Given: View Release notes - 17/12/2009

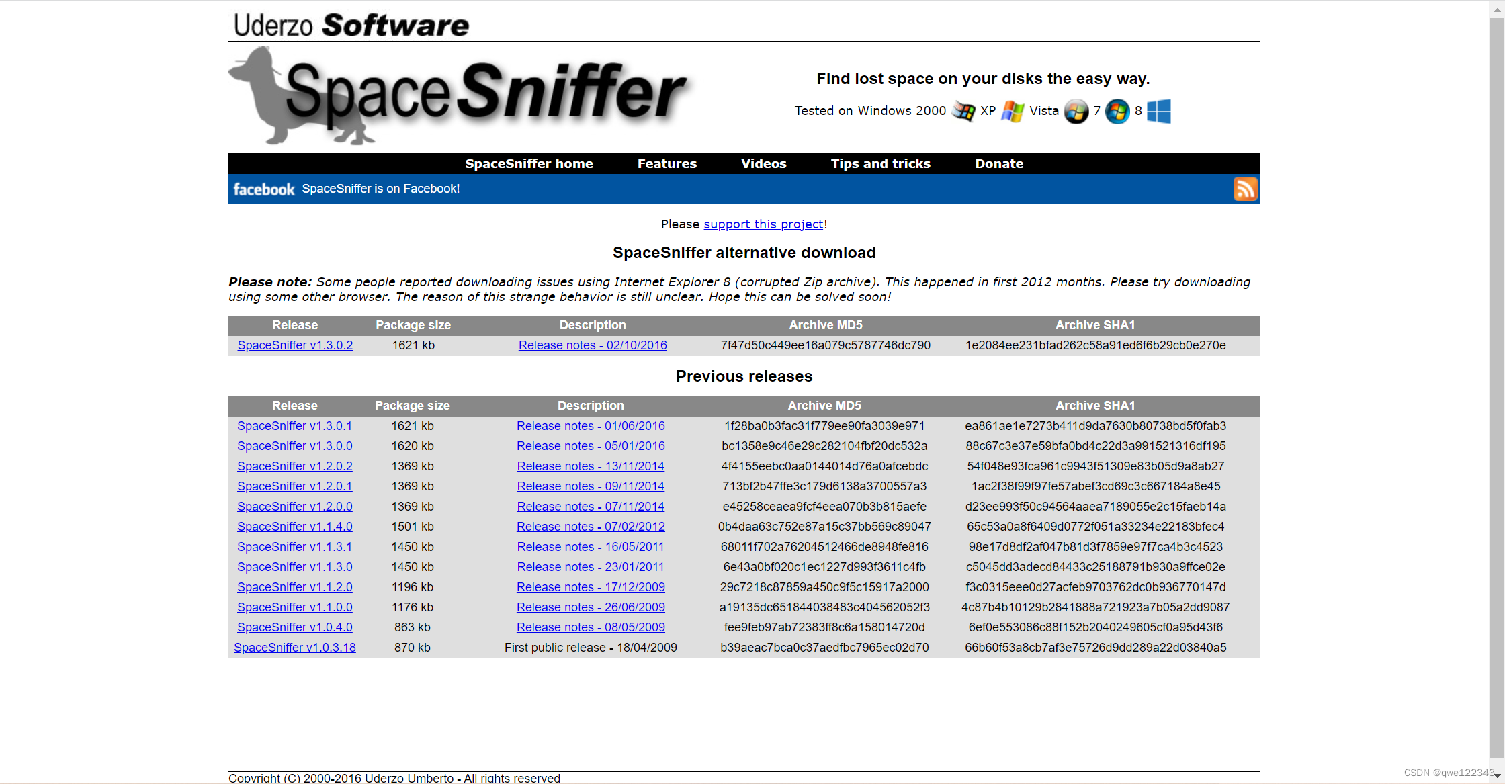Looking at the screenshot, I should point(590,586).
